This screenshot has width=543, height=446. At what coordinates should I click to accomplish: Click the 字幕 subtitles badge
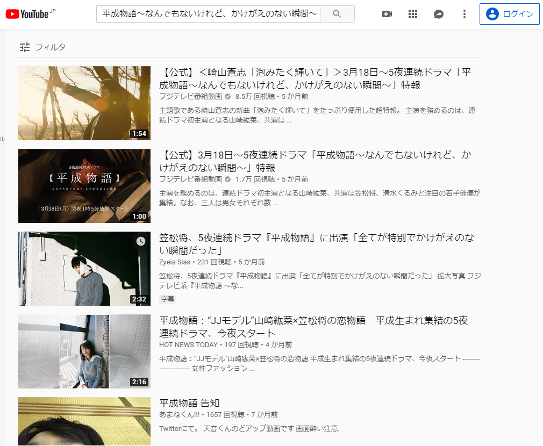tap(168, 299)
